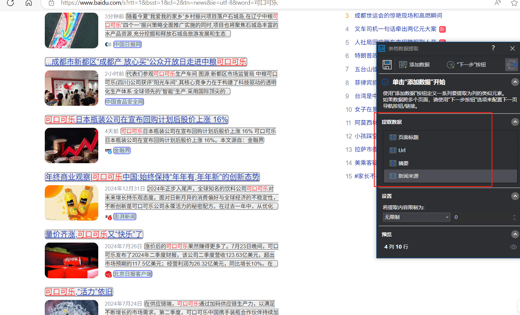This screenshot has height=315, width=520.
Task: Click the 北京日报客户端 source logo icon
Action: coord(108,274)
